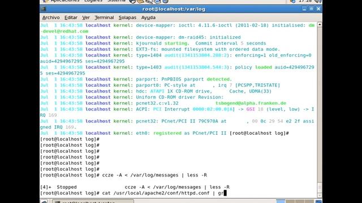Screen dimensions: 362x203
Task: Click '[4]+ Stopped' job status text
Action: (58, 187)
